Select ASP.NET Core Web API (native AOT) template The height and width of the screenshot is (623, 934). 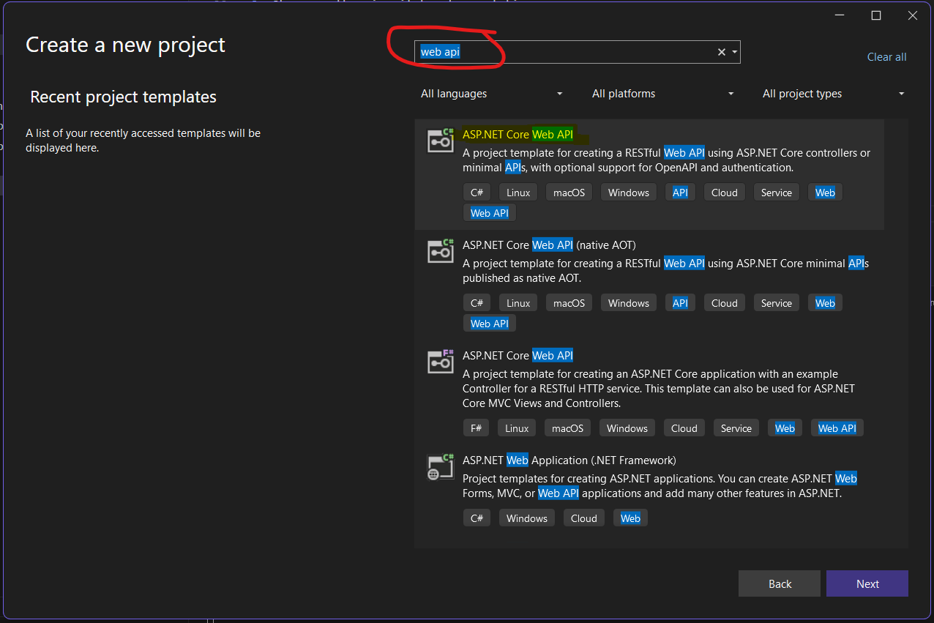[x=549, y=245]
